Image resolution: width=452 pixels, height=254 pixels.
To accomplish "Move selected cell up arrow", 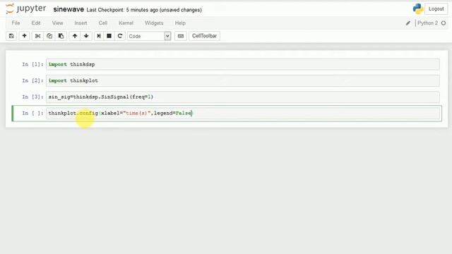I will point(75,36).
